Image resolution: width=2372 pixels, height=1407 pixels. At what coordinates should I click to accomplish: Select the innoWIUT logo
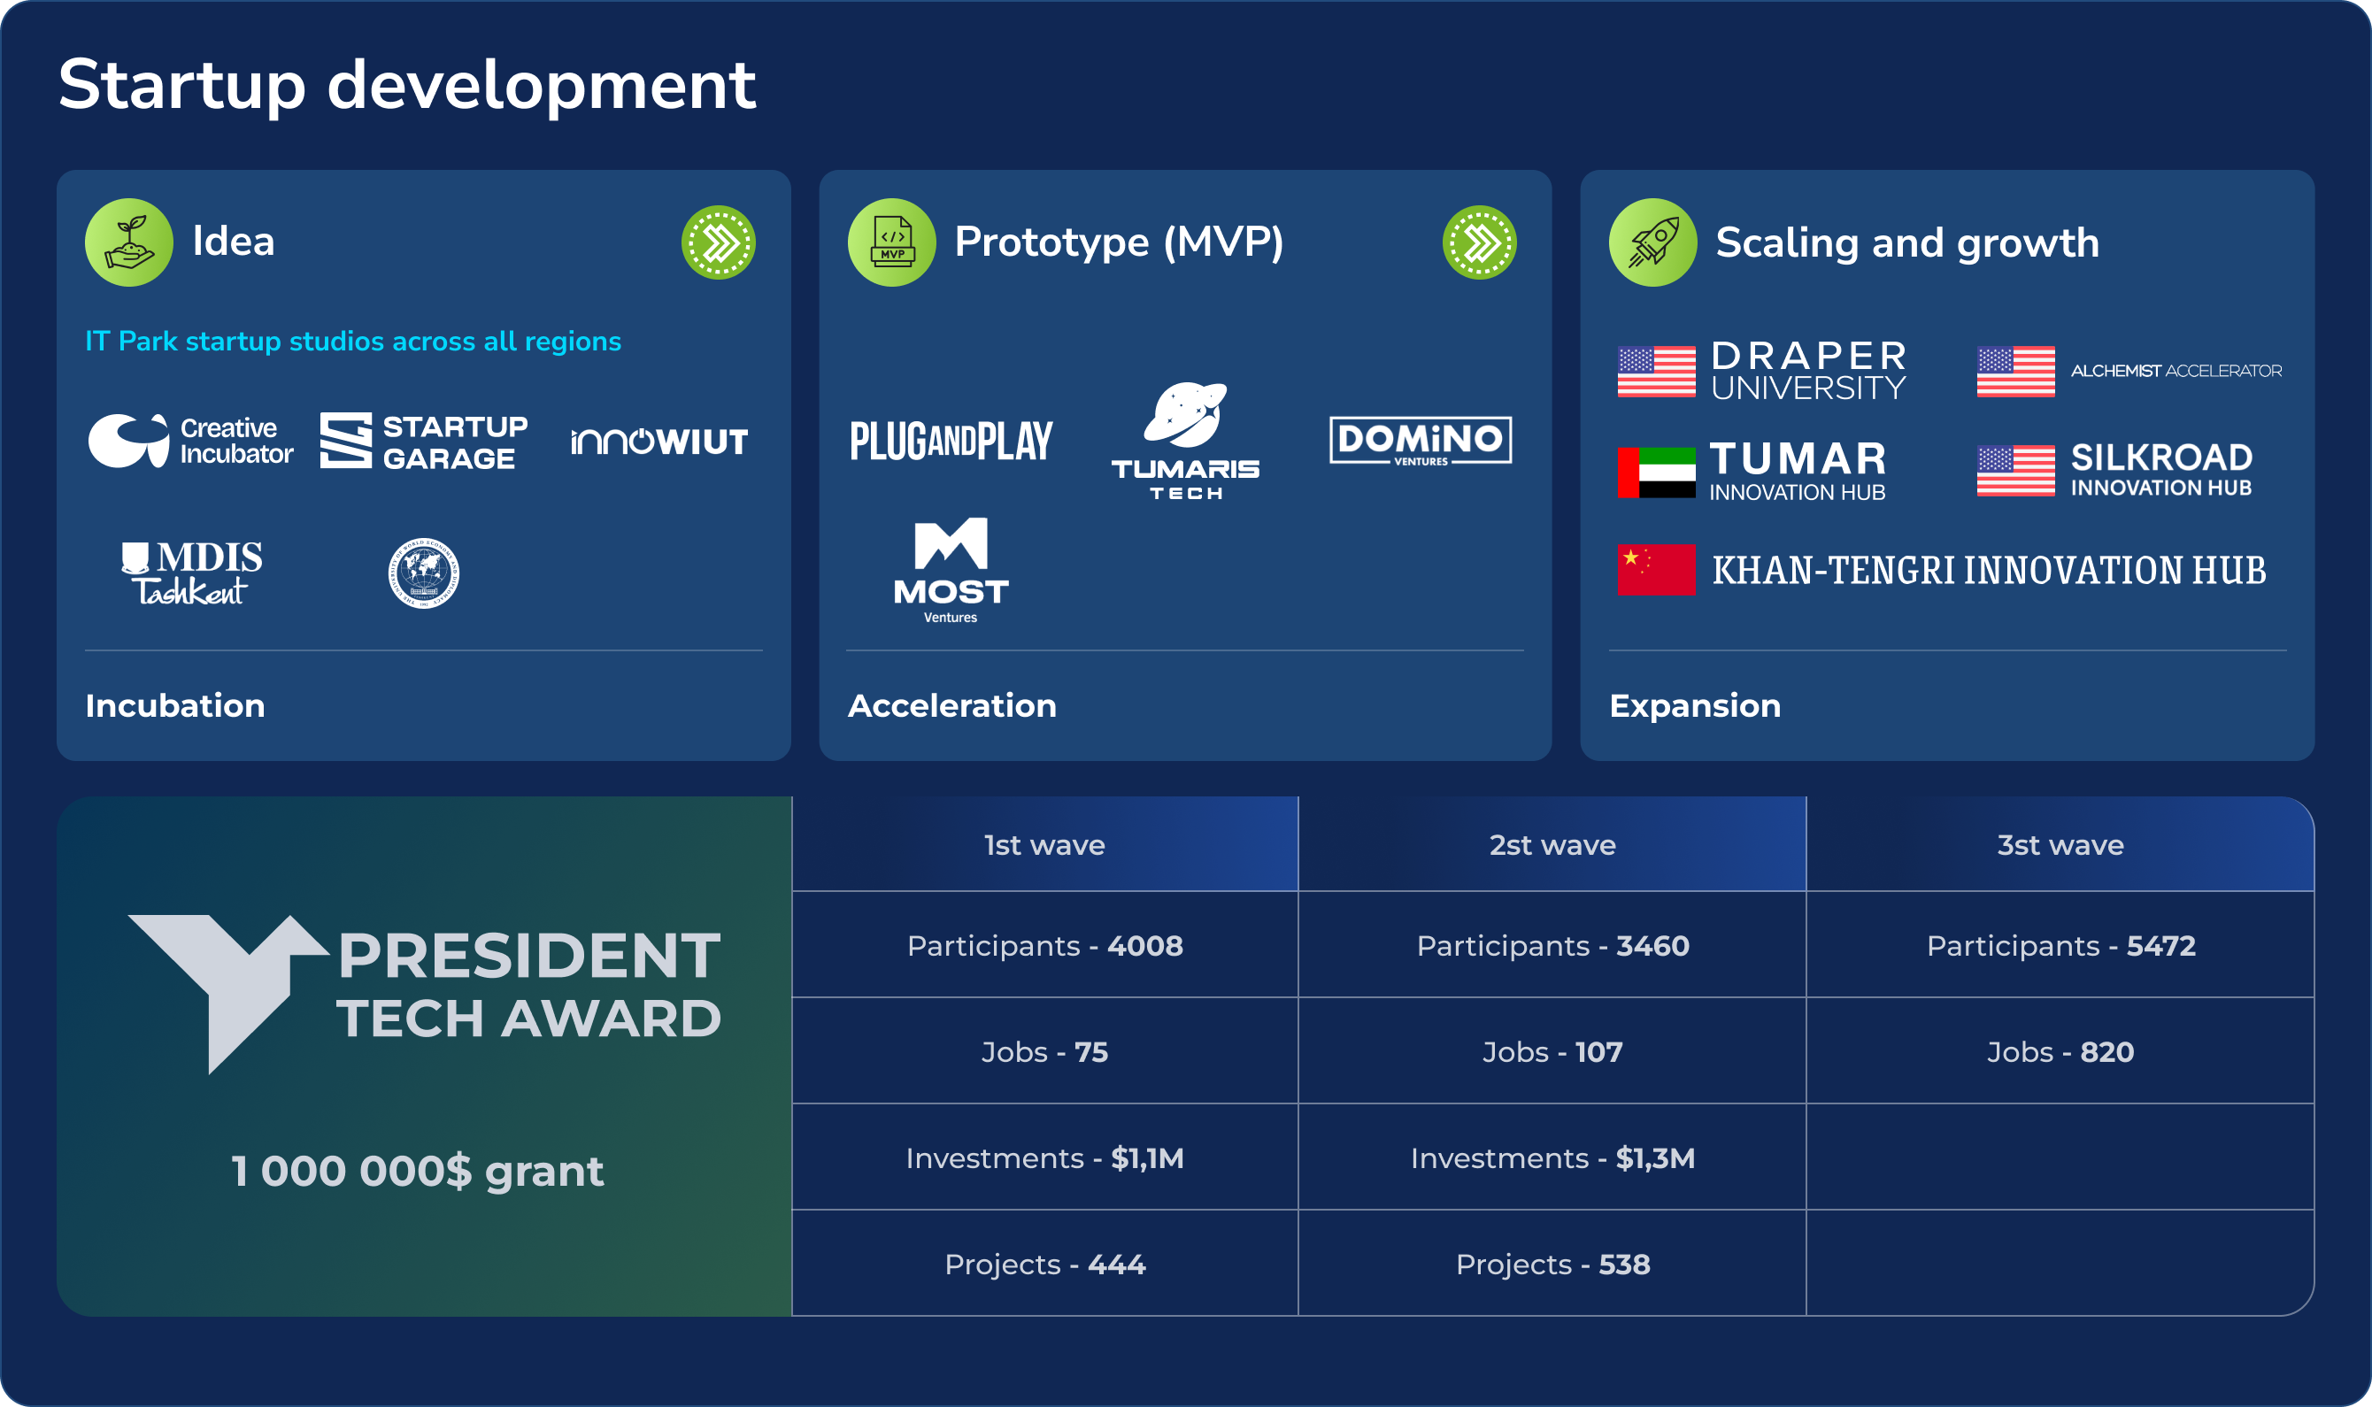pyautogui.click(x=660, y=441)
